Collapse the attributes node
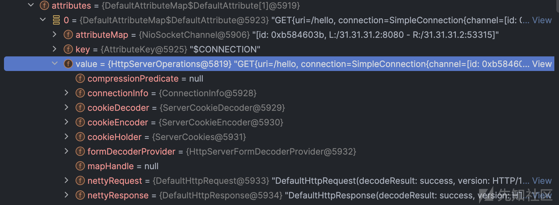The width and height of the screenshot is (559, 205). coord(31,5)
